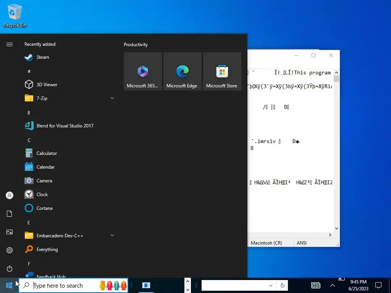Open the user account icon in Start

pos(10,195)
